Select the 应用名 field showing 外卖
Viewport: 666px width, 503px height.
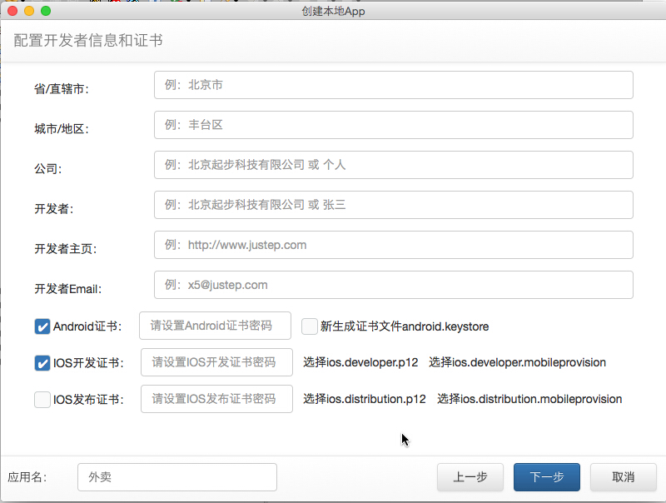click(176, 476)
